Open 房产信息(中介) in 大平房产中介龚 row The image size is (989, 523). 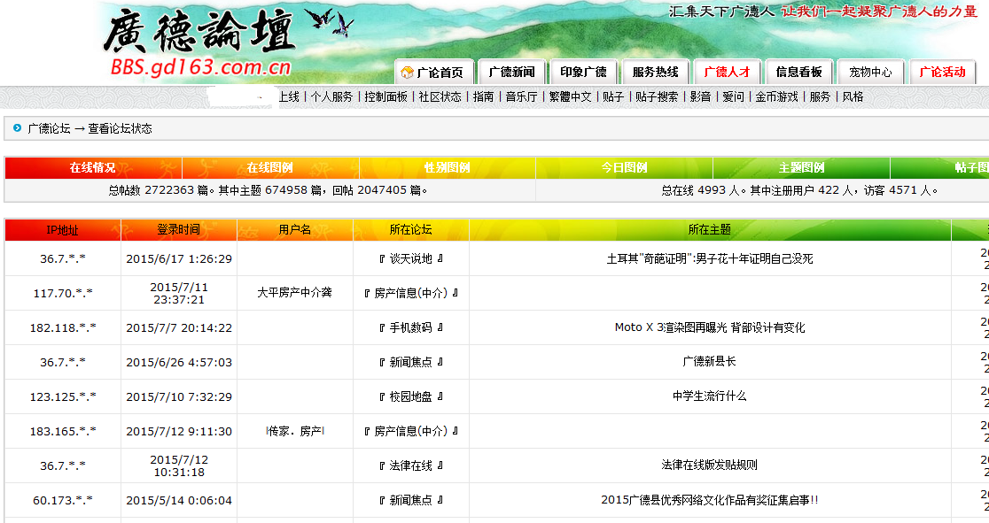[410, 293]
